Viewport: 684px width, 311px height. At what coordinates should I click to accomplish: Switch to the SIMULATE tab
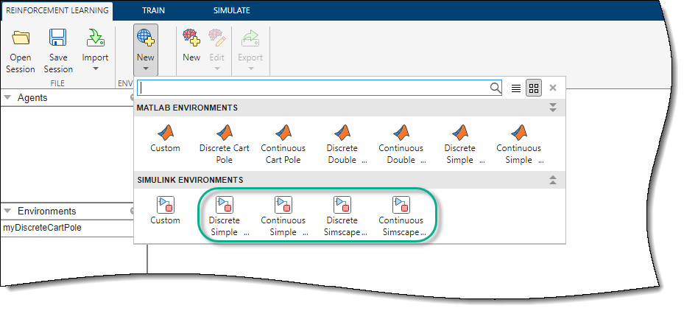coord(231,10)
